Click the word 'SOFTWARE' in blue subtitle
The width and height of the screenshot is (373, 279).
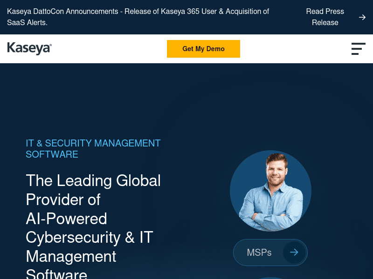coord(52,154)
